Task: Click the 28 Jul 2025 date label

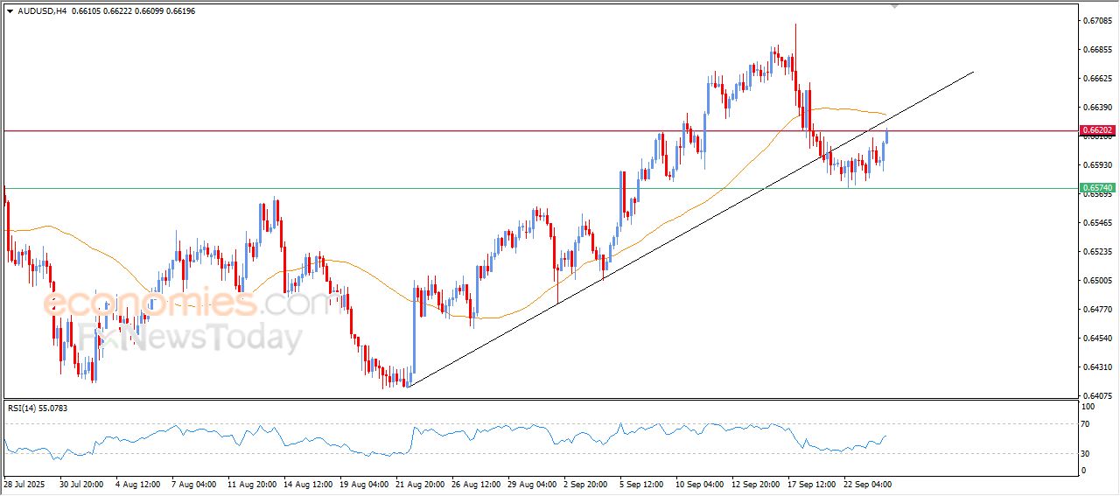Action: pyautogui.click(x=25, y=484)
